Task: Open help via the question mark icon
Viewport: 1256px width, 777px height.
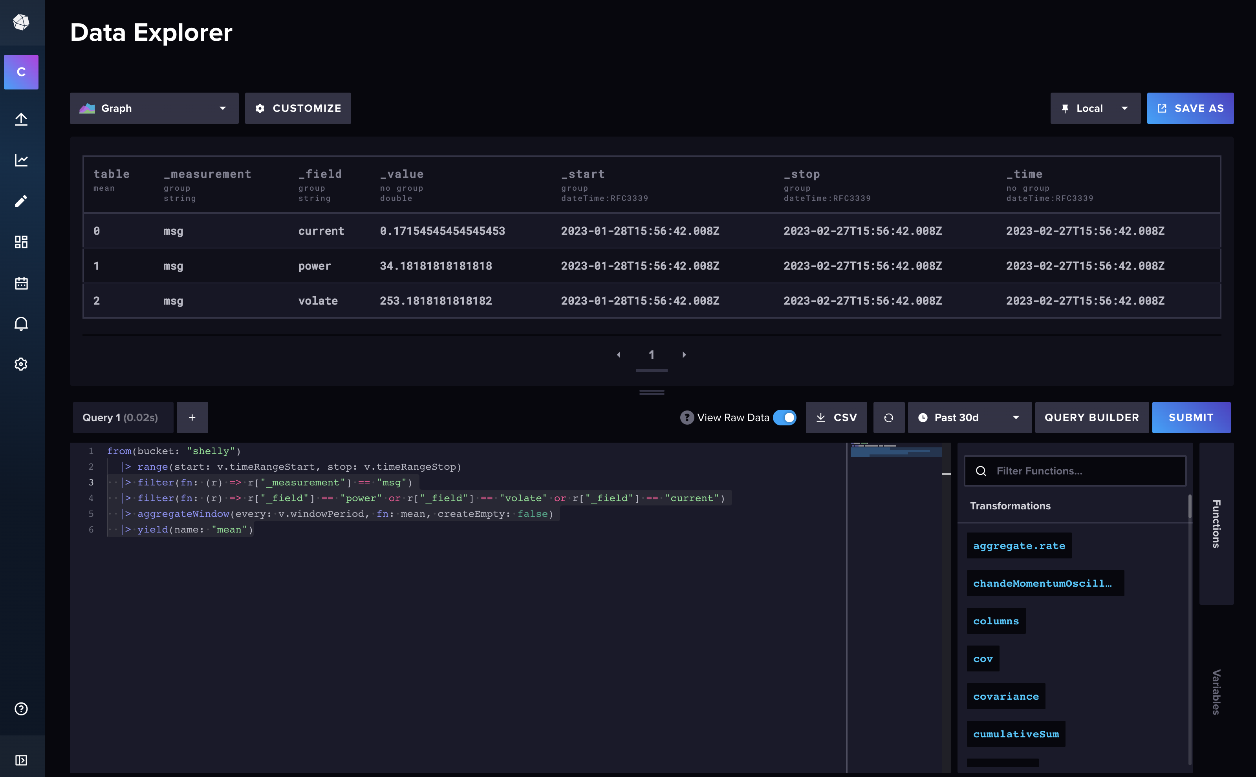Action: point(21,709)
